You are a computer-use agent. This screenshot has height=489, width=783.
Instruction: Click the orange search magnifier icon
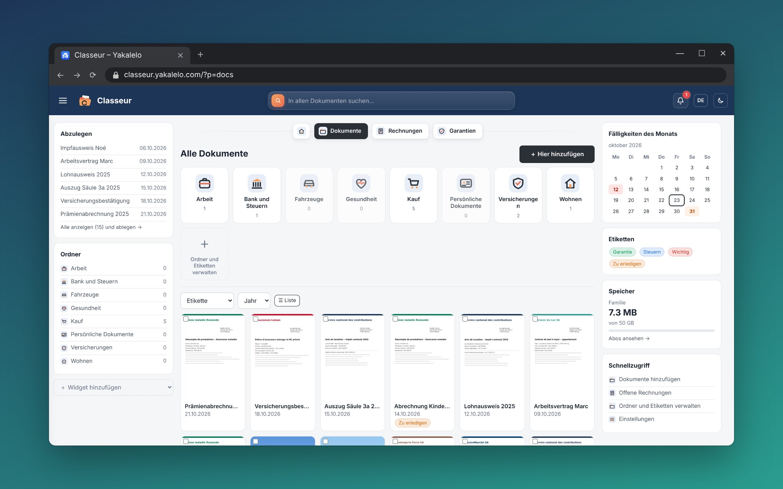pyautogui.click(x=278, y=101)
